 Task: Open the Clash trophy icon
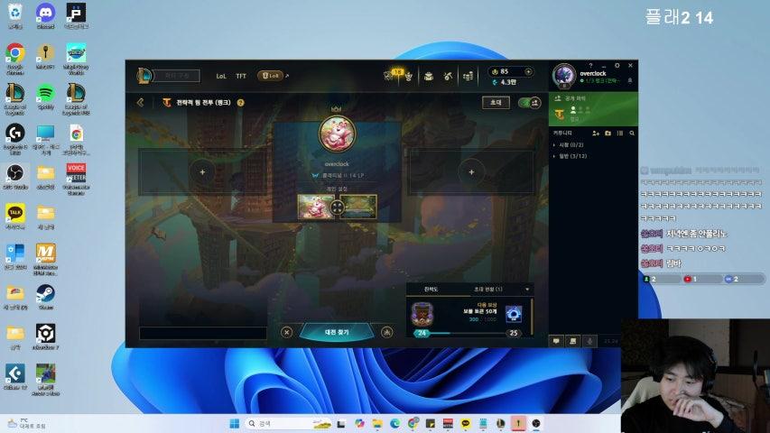click(x=408, y=76)
